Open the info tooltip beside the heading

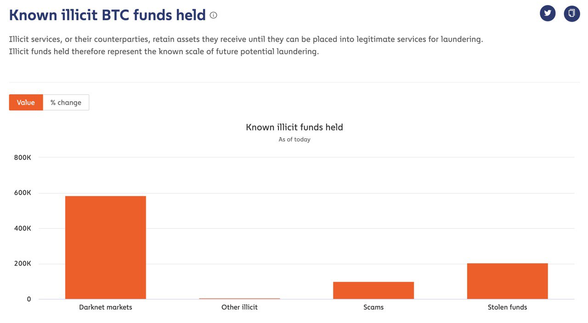point(213,15)
